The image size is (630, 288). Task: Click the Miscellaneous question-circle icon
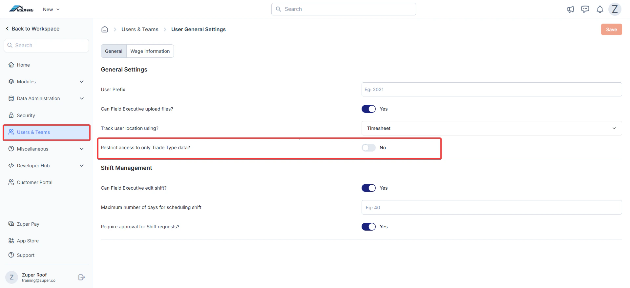11,149
